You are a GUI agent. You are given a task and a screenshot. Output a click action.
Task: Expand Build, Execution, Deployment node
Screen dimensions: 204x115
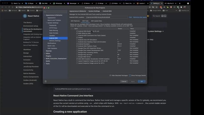pos(45,58)
